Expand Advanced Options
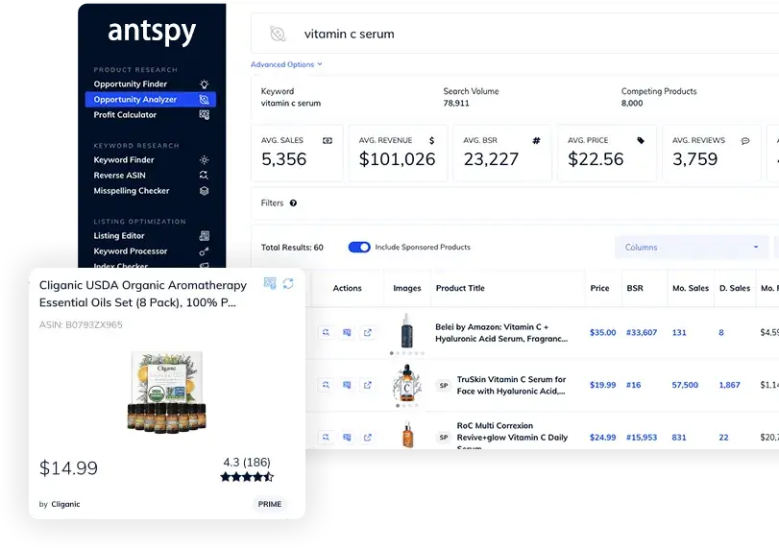The image size is (779, 548). click(286, 64)
